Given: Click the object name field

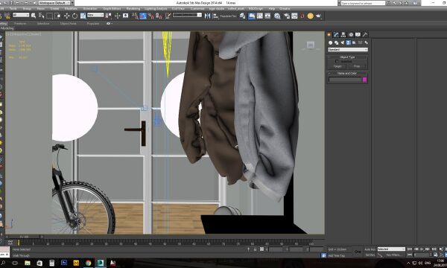Looking at the screenshot, I should tap(345, 80).
